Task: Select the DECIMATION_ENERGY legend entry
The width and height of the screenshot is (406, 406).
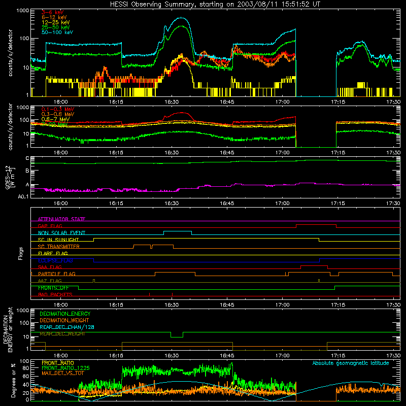Action: pos(65,314)
